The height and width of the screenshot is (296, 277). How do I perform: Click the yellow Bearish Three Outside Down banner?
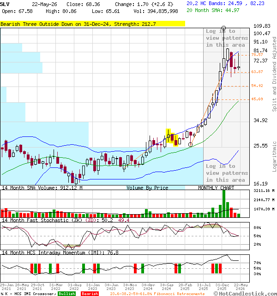[92, 24]
